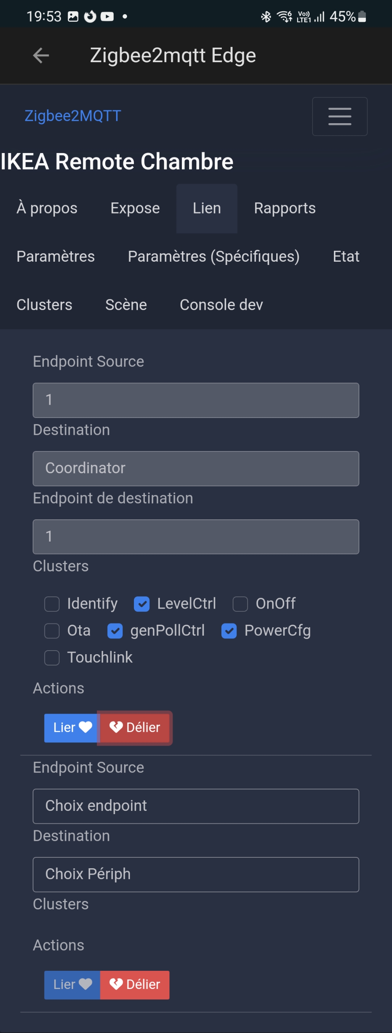
Task: Click Délier in the new binding form
Action: [135, 985]
